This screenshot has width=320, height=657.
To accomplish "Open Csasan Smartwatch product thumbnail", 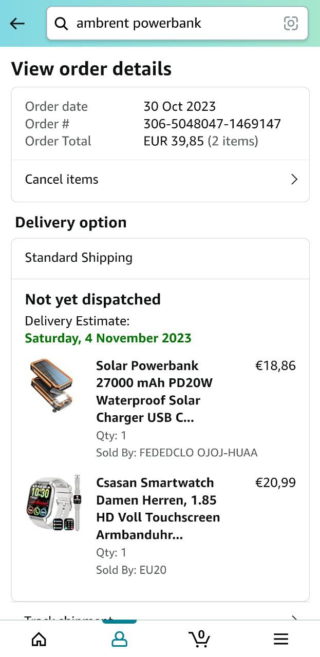I will (x=54, y=503).
